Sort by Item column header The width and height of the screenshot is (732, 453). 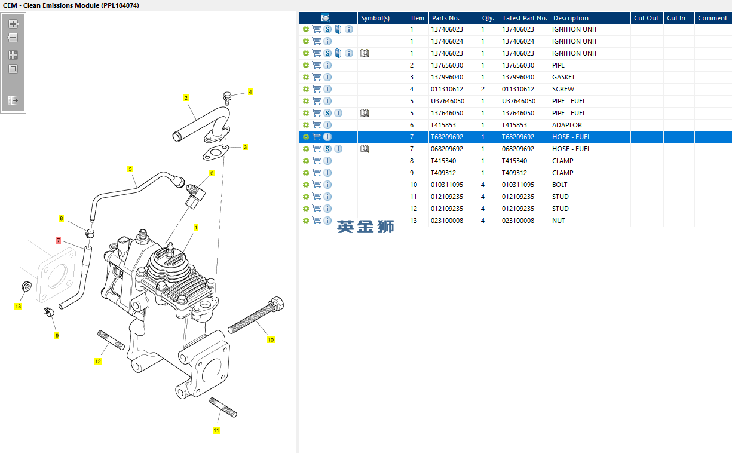(x=418, y=18)
